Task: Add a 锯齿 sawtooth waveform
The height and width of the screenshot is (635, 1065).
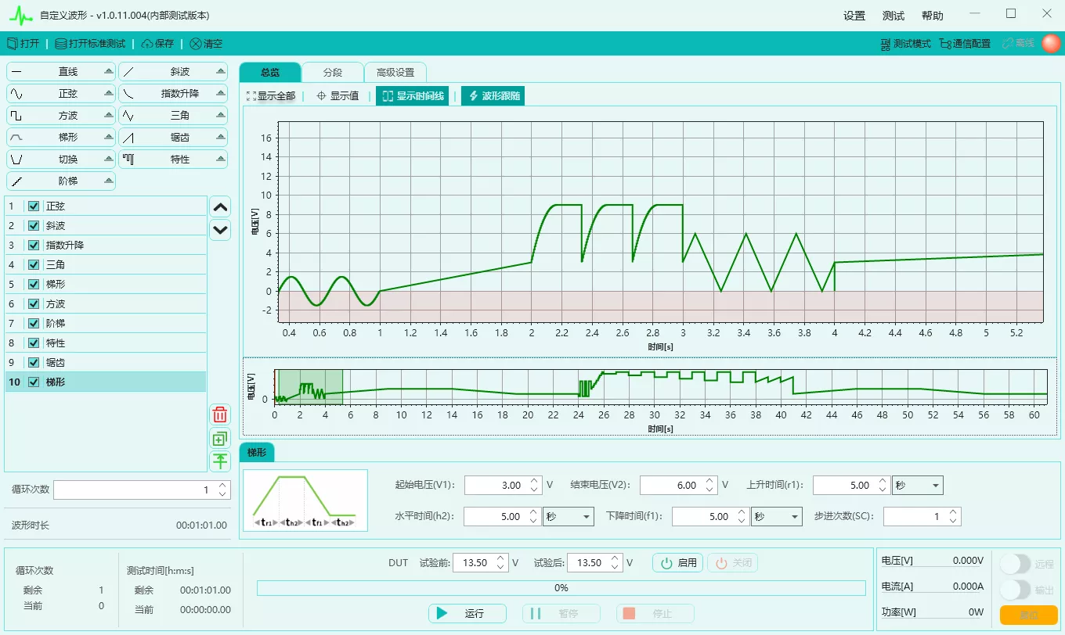Action: 173,137
